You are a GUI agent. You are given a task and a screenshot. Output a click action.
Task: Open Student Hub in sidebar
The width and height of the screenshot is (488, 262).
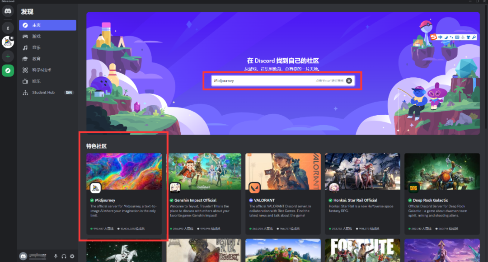tap(47, 93)
